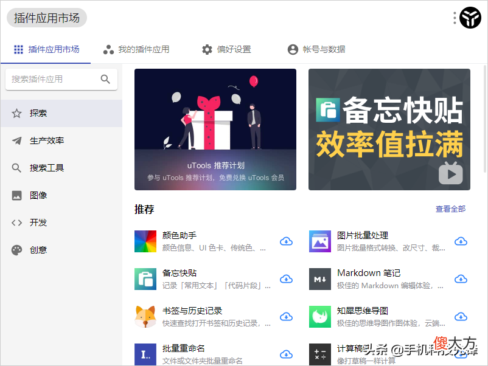Click the 像打草稿一样计算 description
The width and height of the screenshot is (488, 366).
pyautogui.click(x=366, y=361)
